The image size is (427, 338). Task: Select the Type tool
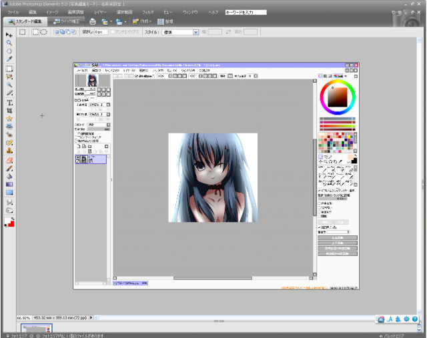9,103
